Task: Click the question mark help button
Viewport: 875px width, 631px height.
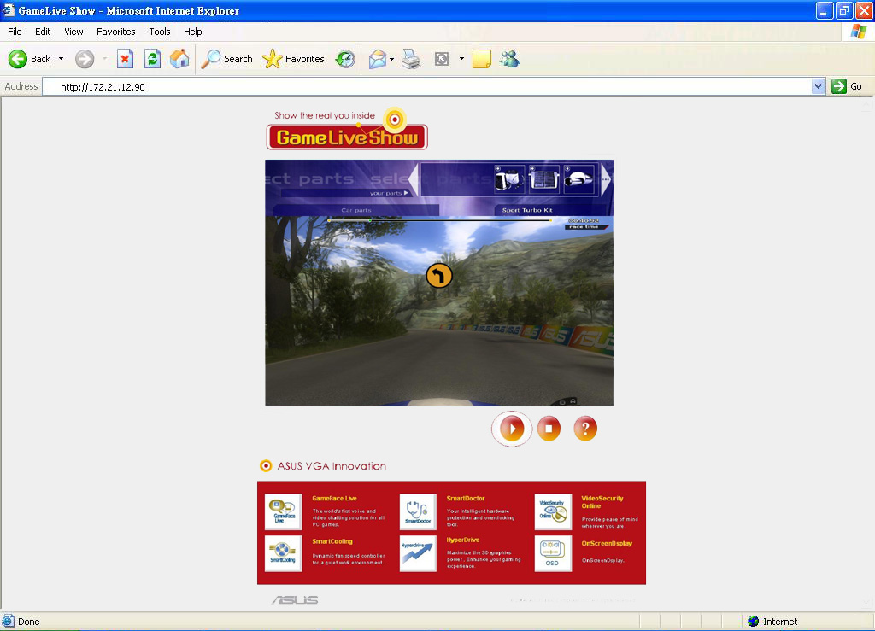Action: 585,429
